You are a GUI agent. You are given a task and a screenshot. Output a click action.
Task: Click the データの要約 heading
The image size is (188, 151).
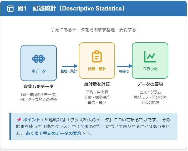(150, 84)
